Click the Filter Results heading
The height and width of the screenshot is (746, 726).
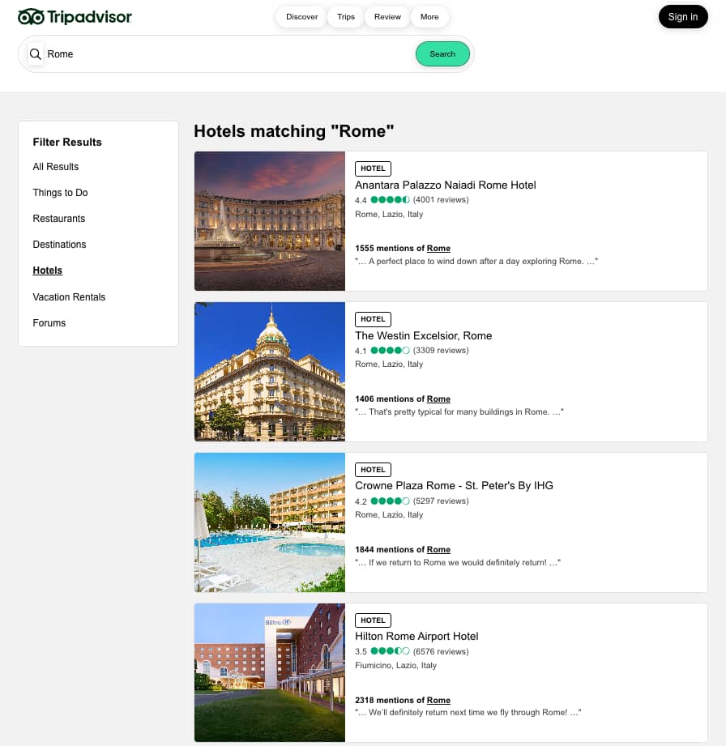(67, 143)
